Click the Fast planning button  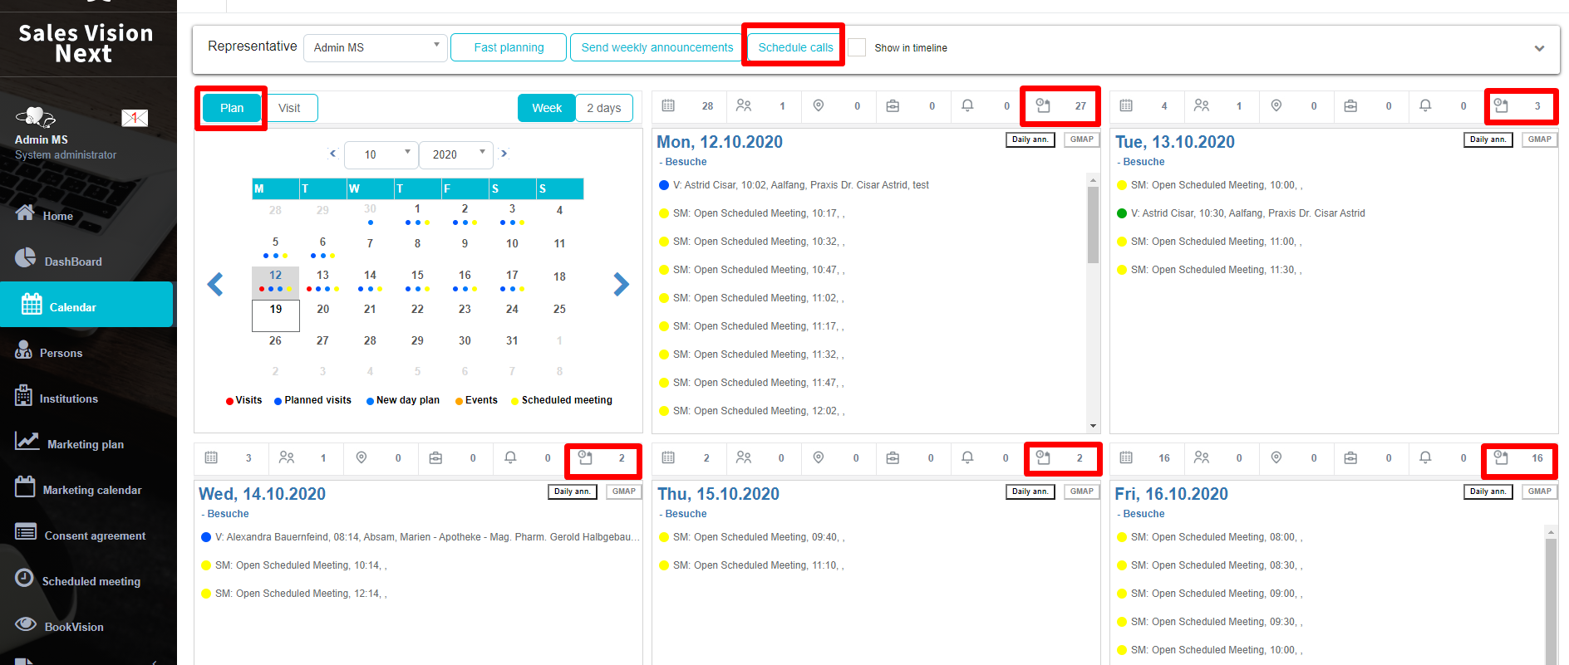coord(509,47)
